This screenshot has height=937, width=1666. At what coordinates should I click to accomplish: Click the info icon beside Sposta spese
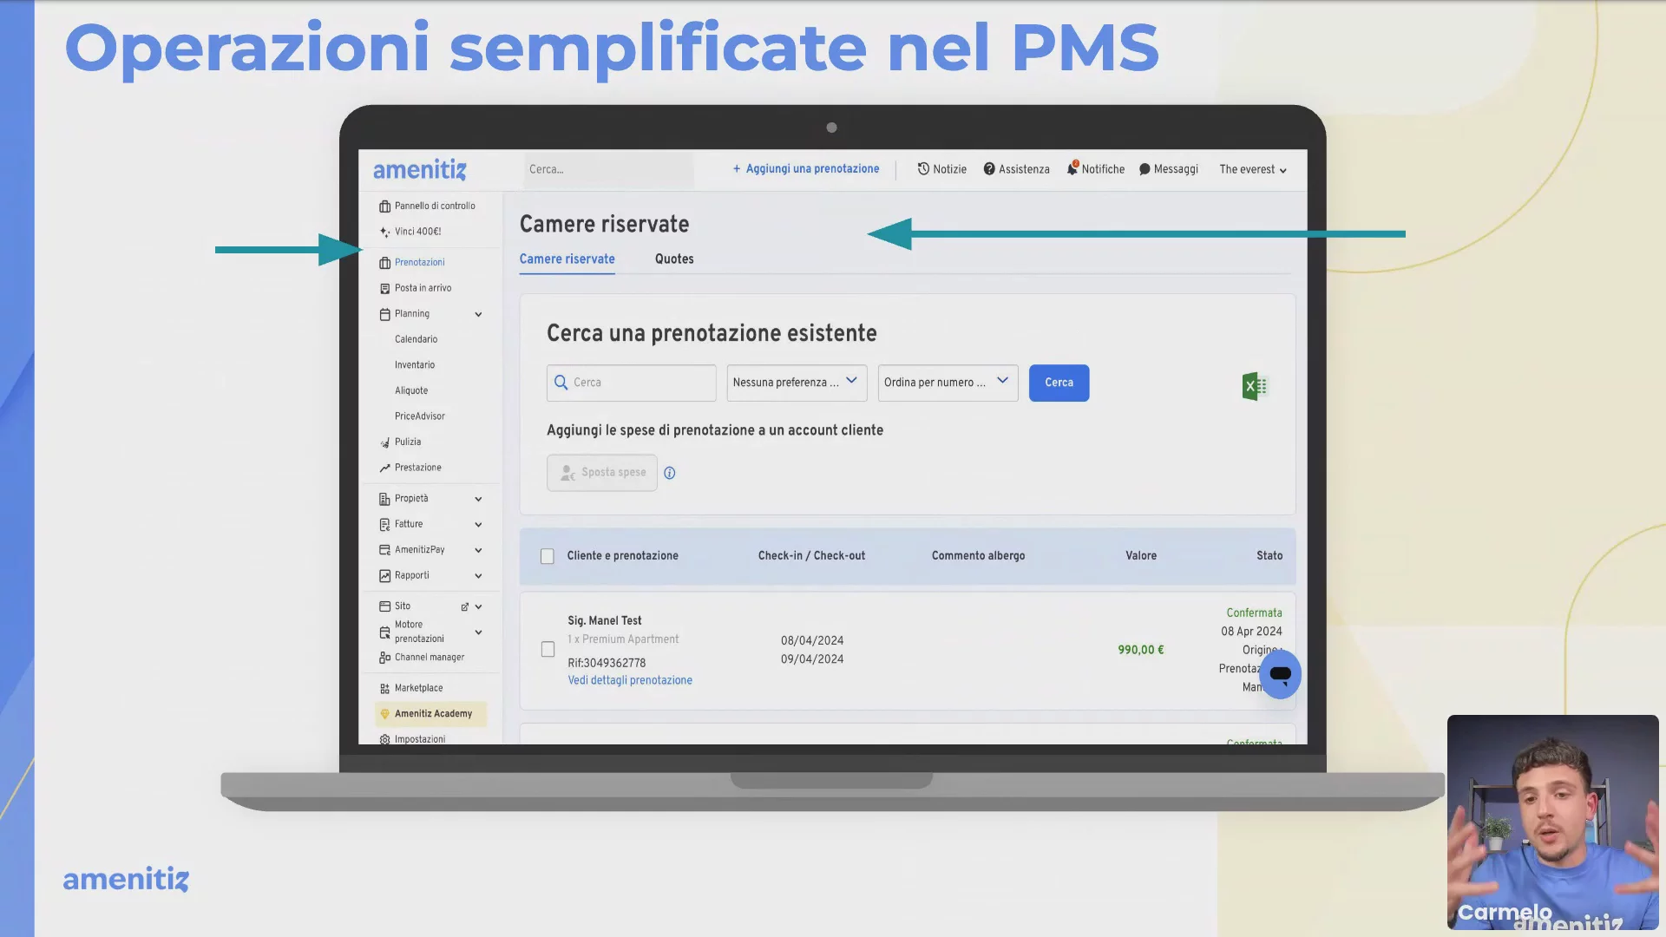[x=669, y=473]
